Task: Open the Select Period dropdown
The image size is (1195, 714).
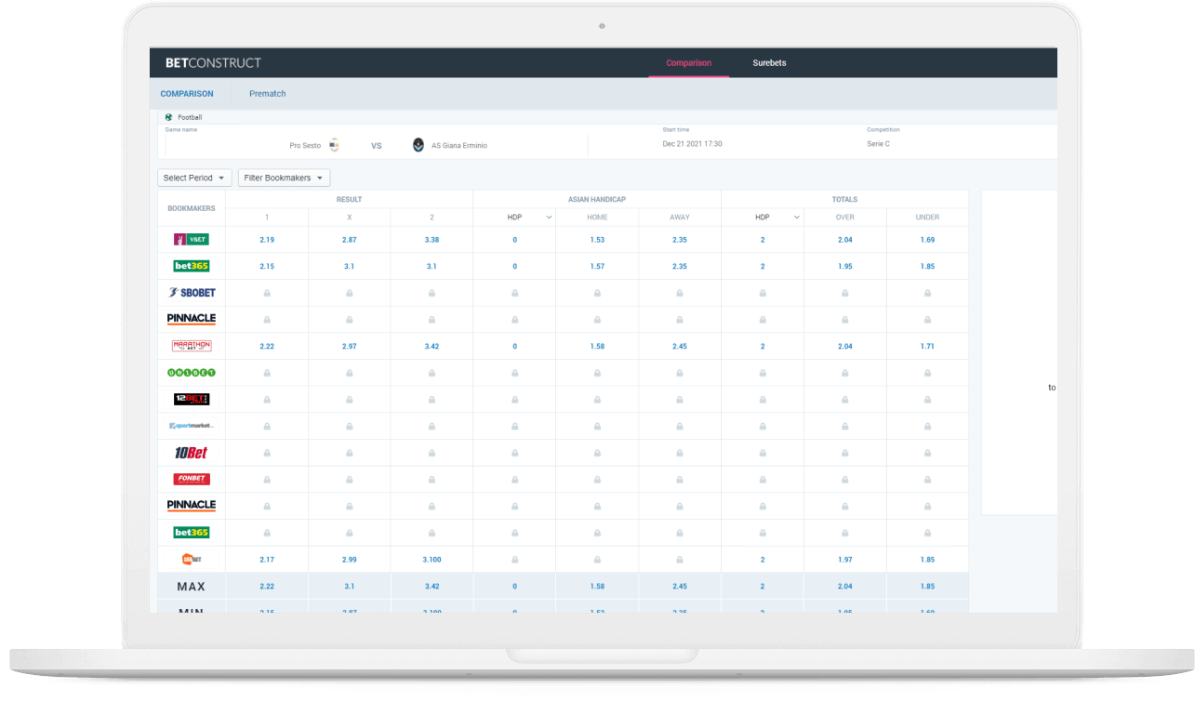Action: click(x=194, y=178)
